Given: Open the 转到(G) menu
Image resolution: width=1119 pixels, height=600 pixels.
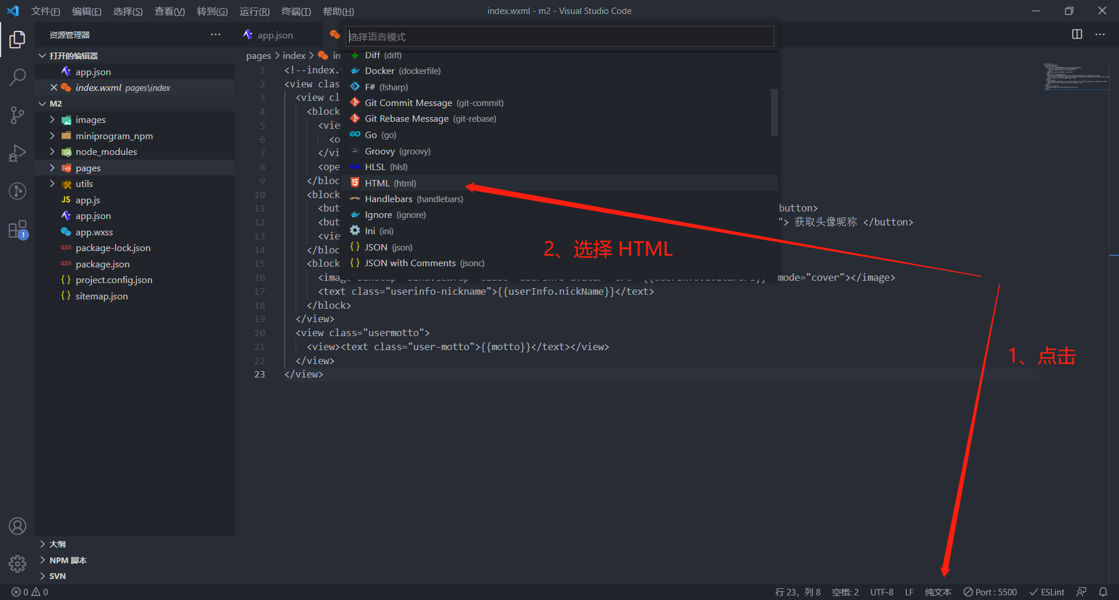Looking at the screenshot, I should 212,11.
